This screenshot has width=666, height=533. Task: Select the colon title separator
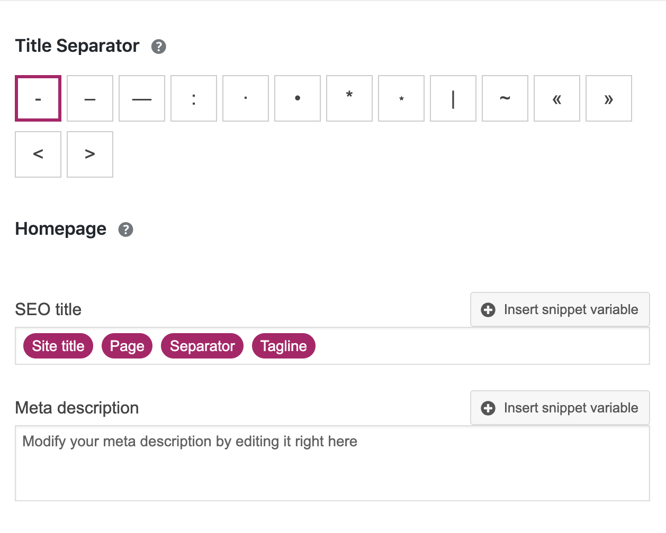pyautogui.click(x=193, y=98)
